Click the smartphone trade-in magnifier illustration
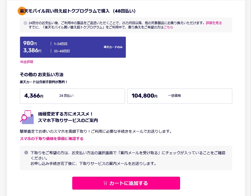251x196 pixels. (x=27, y=117)
